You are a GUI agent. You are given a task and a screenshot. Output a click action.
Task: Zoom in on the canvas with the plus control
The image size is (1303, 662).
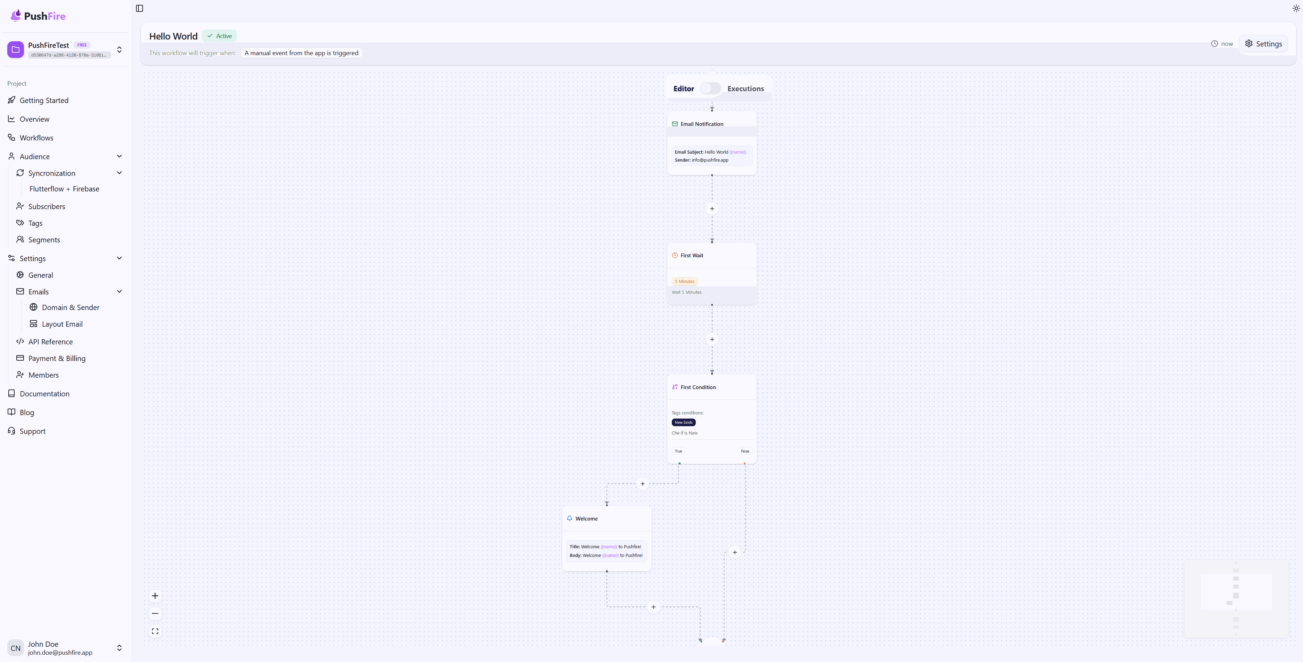[155, 596]
